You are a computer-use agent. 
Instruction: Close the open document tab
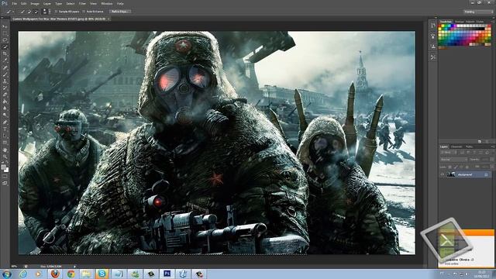[108, 19]
